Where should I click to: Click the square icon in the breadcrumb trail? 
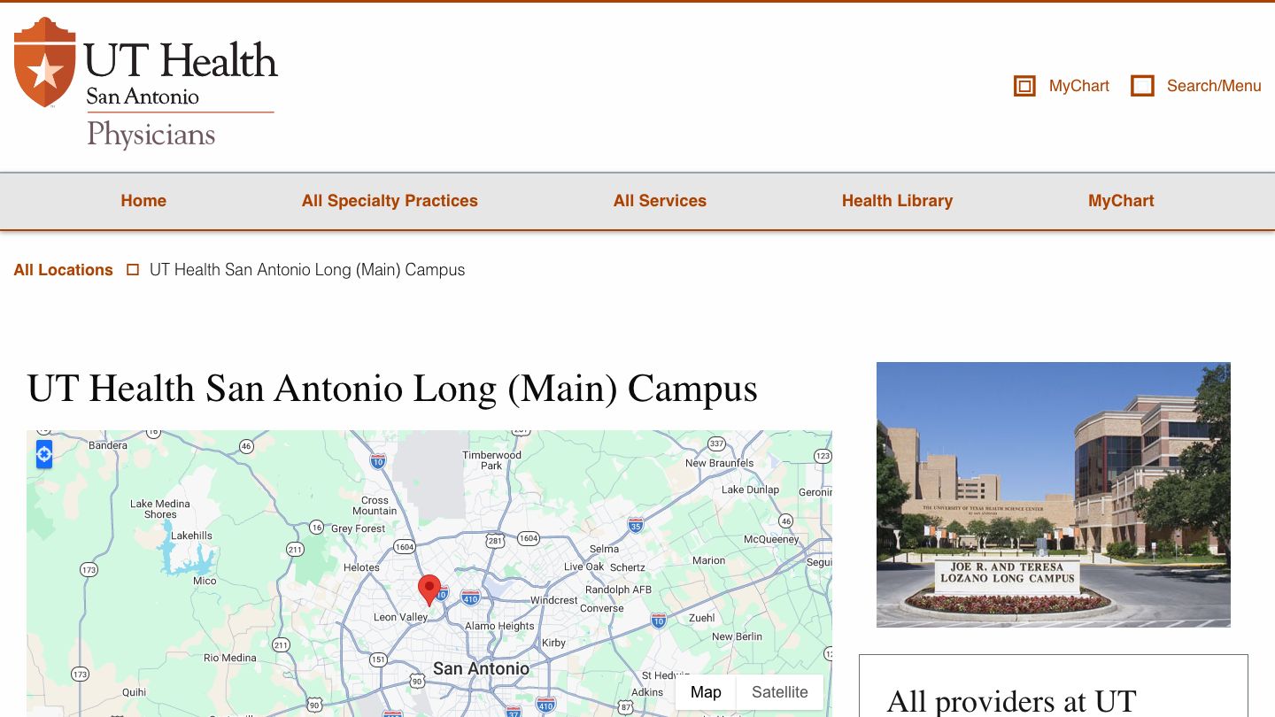[x=133, y=269]
